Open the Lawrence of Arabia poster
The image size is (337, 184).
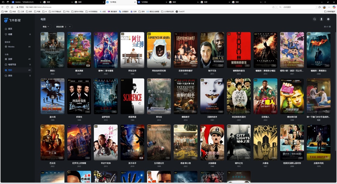click(x=159, y=50)
